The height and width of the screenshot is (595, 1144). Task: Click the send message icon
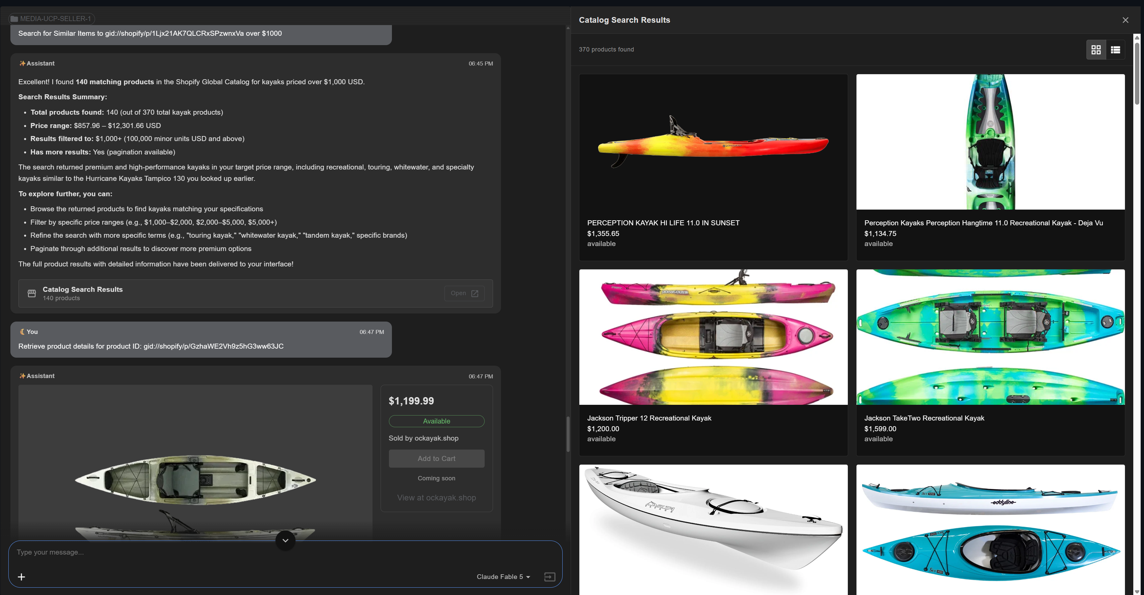(x=549, y=576)
